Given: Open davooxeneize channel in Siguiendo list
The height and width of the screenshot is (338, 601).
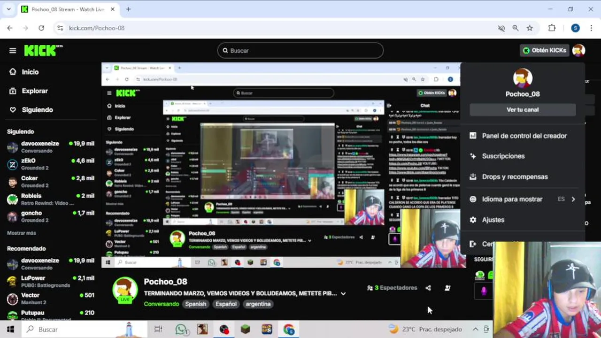Looking at the screenshot, I should [x=51, y=147].
